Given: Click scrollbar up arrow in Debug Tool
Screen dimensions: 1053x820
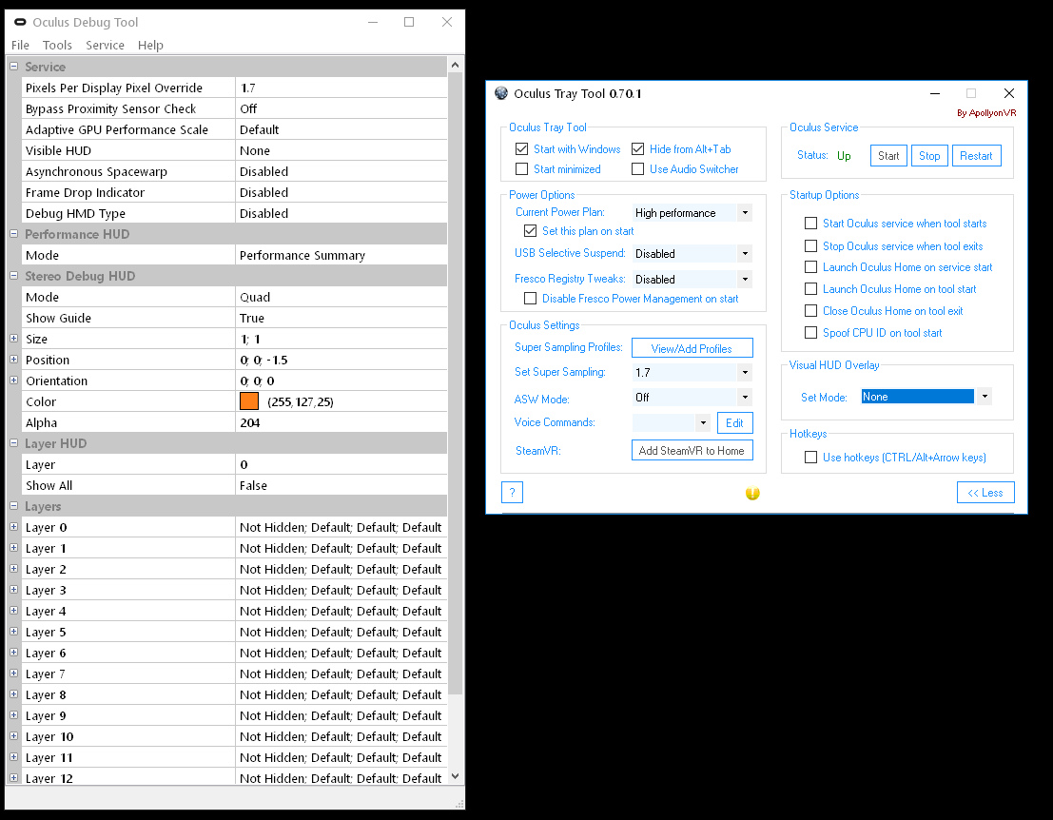Looking at the screenshot, I should [x=455, y=65].
